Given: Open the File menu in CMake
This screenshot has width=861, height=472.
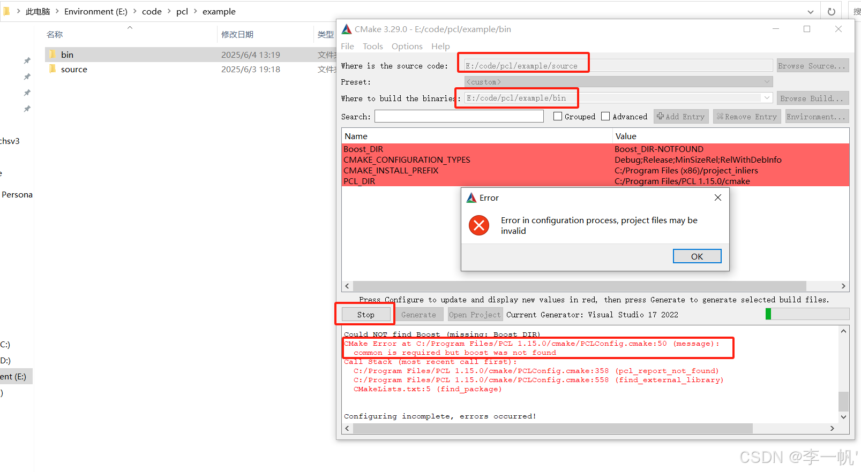Looking at the screenshot, I should pyautogui.click(x=347, y=47).
